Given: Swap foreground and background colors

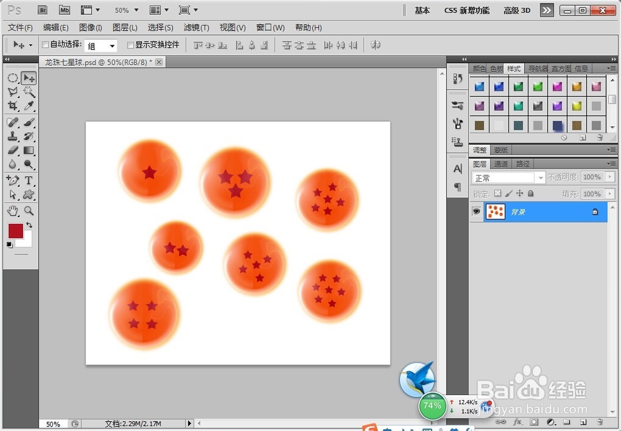Looking at the screenshot, I should click(29, 224).
